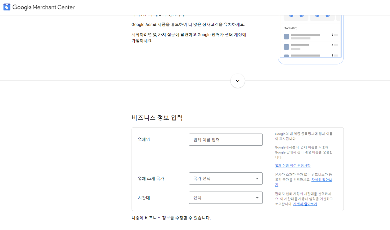
Task: Click the Stores (30) label in preview
Action: click(290, 28)
